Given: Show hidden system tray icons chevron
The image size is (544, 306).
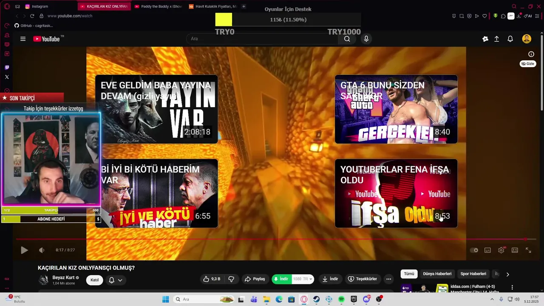Looking at the screenshot, I should click(x=492, y=299).
